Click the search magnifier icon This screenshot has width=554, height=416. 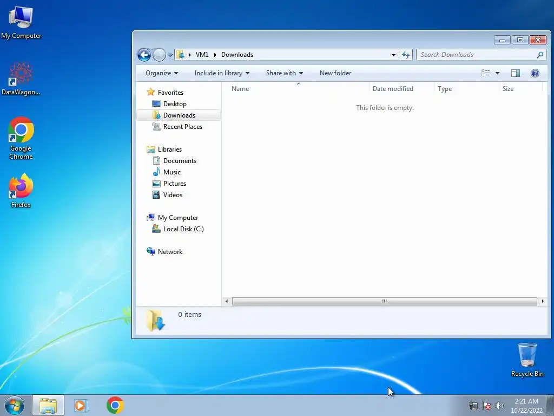[540, 55]
